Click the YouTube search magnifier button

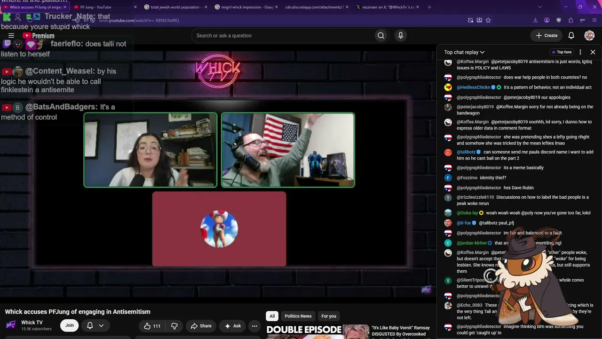pos(381,35)
